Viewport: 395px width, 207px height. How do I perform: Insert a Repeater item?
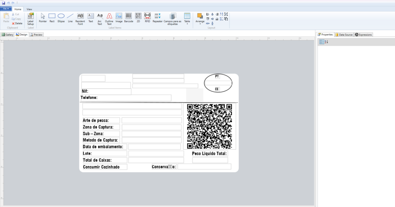[157, 18]
